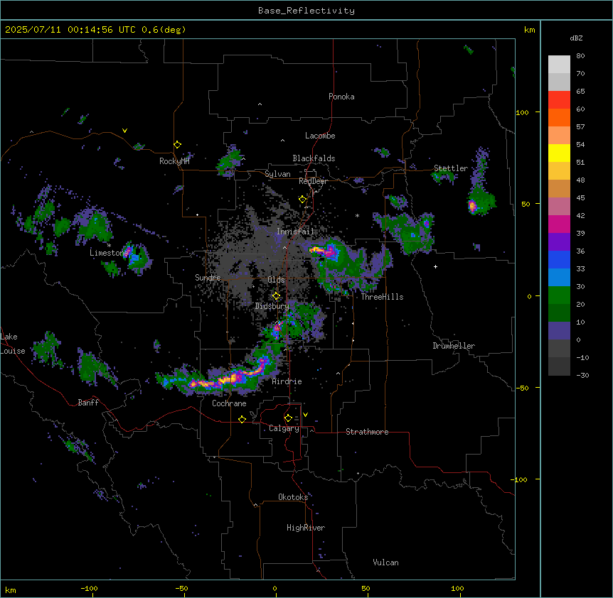Select the Lake Louise label
The width and height of the screenshot is (613, 598).
coord(13,344)
